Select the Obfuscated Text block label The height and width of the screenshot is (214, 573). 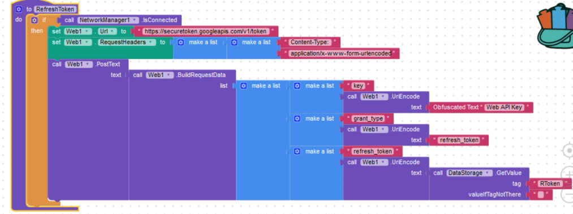(x=455, y=108)
